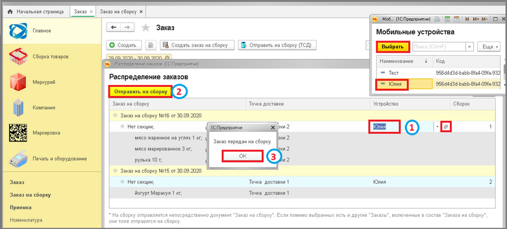507x229 pixels.
Task: Switch to the Начальная страница tab
Action: pyautogui.click(x=35, y=11)
